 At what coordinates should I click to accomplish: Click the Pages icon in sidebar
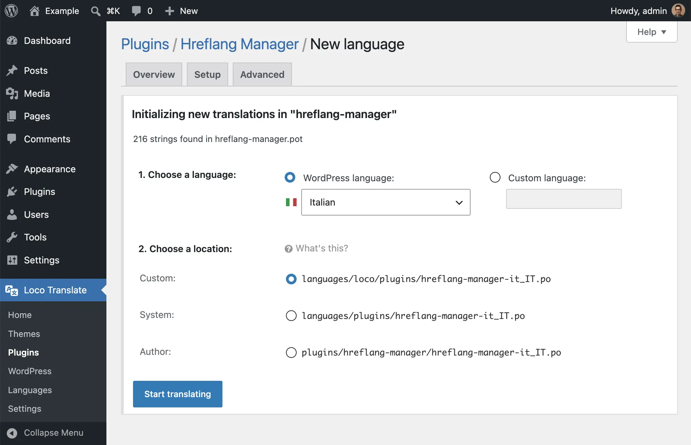click(12, 116)
